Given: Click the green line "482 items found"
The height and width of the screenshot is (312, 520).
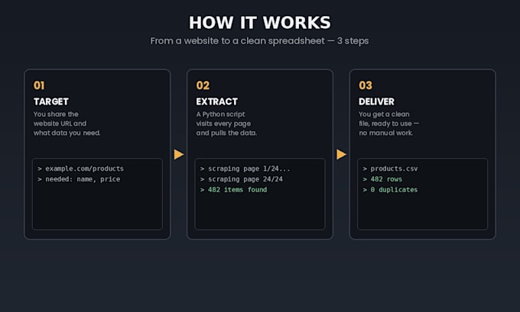Looking at the screenshot, I should point(233,190).
